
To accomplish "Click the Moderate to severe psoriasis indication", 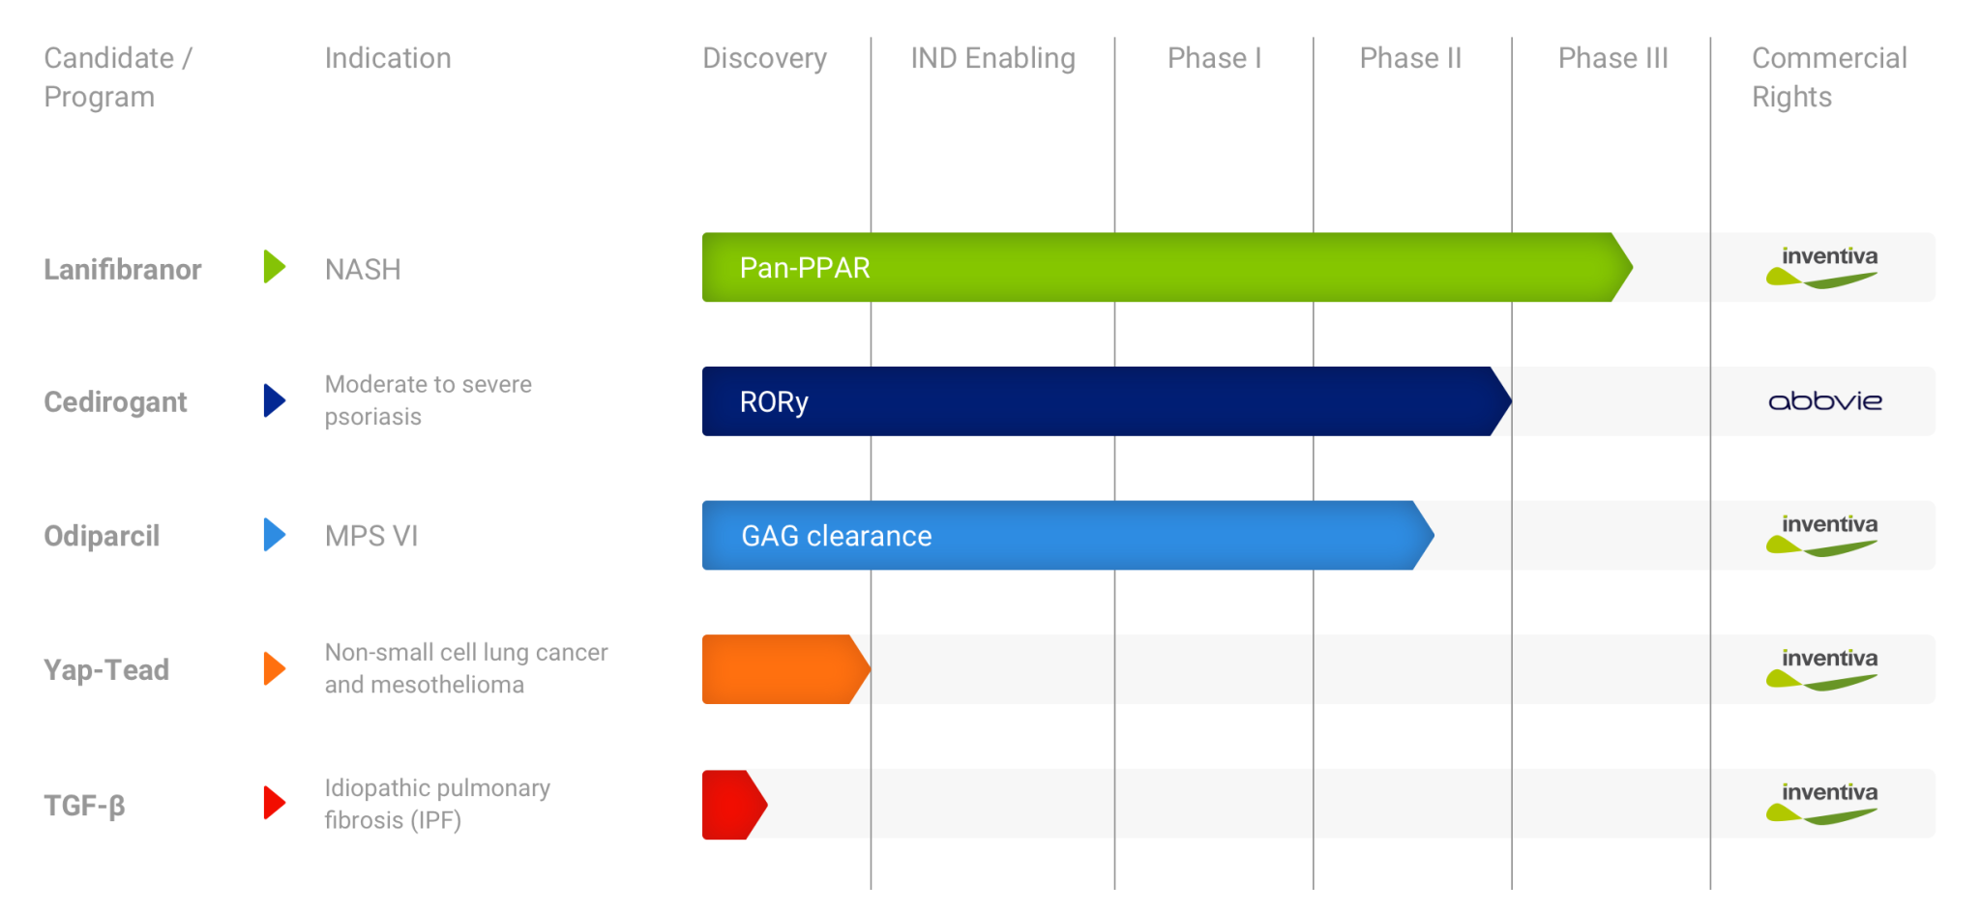I will (x=428, y=400).
